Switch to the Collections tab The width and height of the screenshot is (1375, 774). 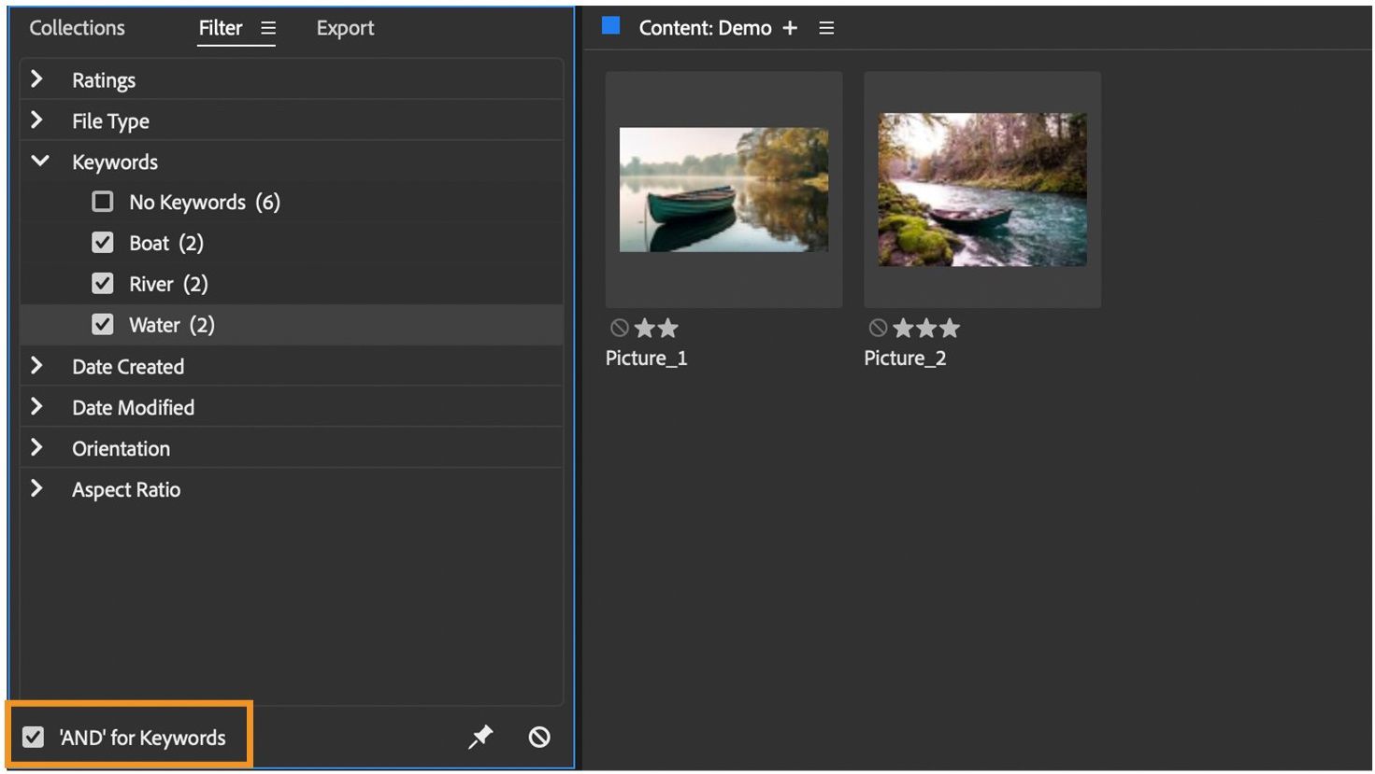point(76,28)
